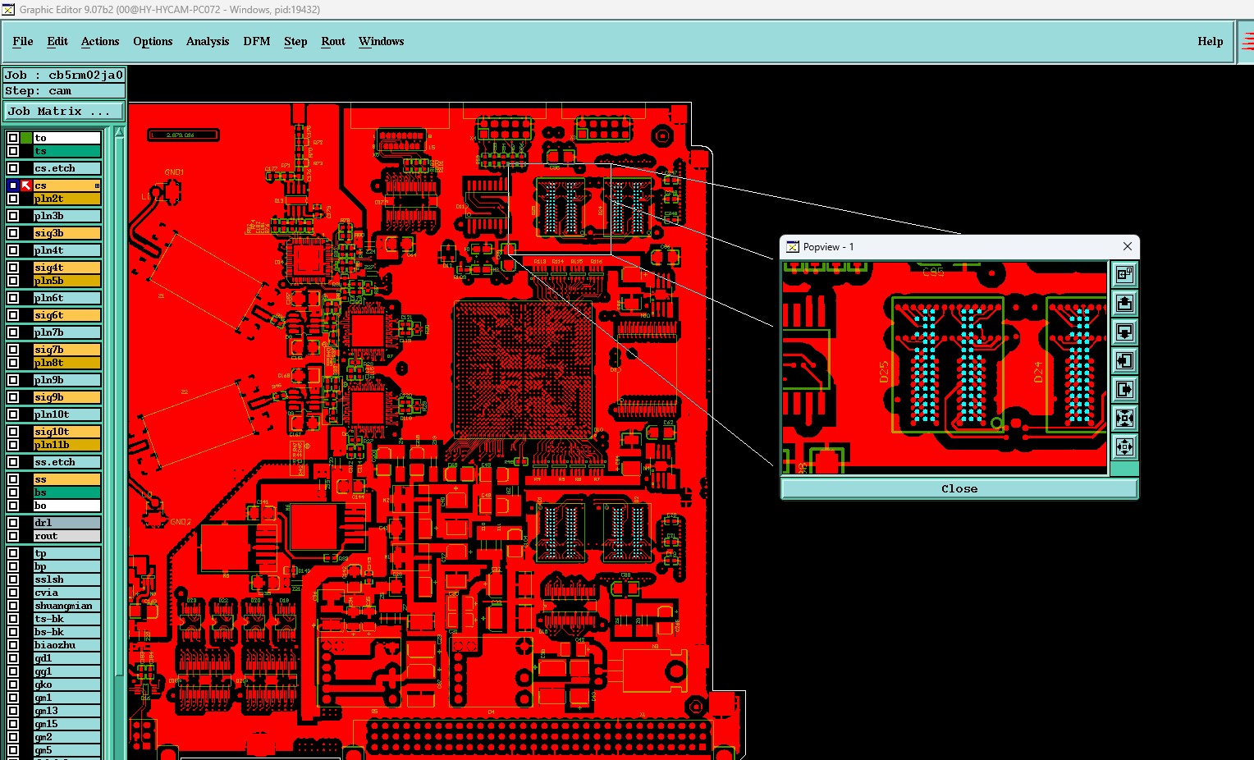This screenshot has width=1254, height=760.
Task: Select layer name 'pln5b'
Action: (67, 281)
